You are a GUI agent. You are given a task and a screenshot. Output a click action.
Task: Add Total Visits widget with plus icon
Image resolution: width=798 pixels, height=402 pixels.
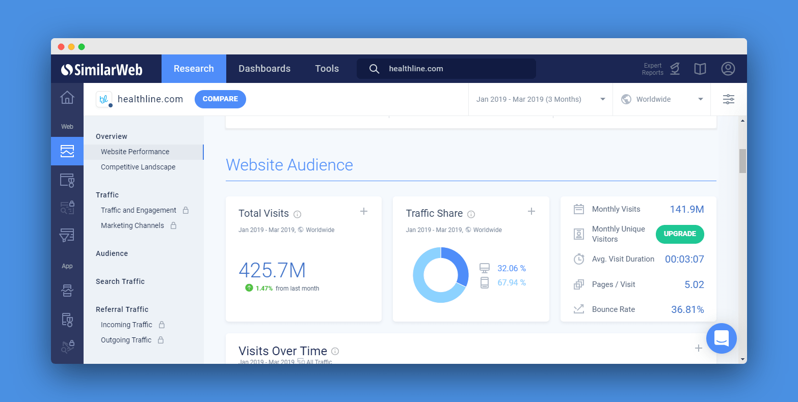coord(364,211)
